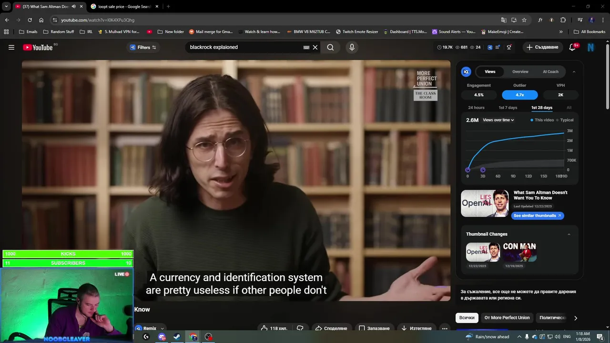Click the Chrome address bar URL

(x=98, y=20)
